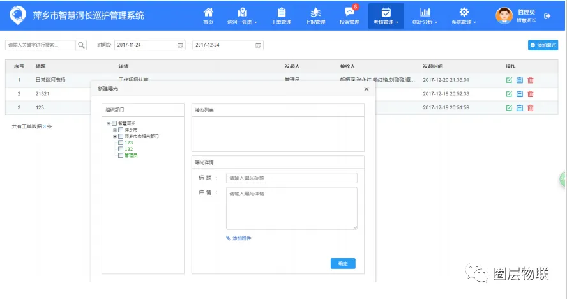Expand the 萍乡市市相关部门 tree node
Image resolution: width=567 pixels, height=299 pixels.
[115, 136]
